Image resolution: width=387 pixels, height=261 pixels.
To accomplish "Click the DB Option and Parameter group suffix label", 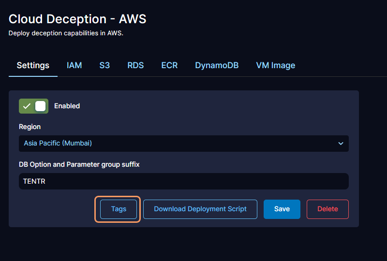I will click(x=79, y=164).
